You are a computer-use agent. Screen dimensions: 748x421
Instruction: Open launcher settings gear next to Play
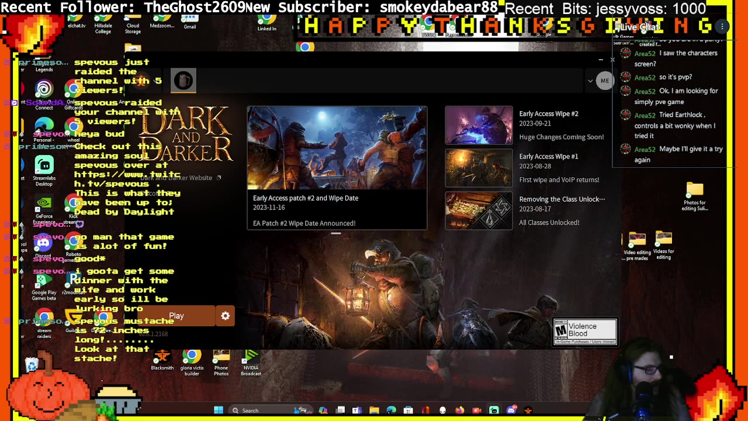click(226, 316)
